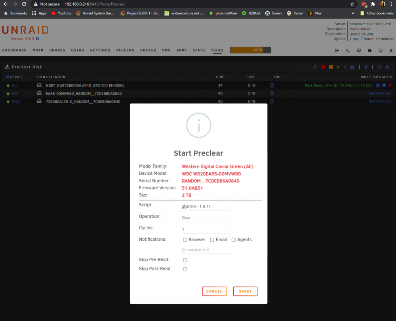Click the browser address bar URL
This screenshot has height=321, width=396.
pos(95,4)
